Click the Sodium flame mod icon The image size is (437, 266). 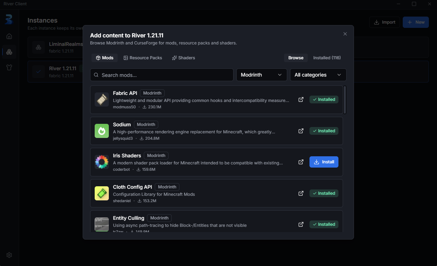(x=102, y=131)
